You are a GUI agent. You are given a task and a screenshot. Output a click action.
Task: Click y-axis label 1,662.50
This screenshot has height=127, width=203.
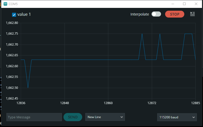point(12,88)
